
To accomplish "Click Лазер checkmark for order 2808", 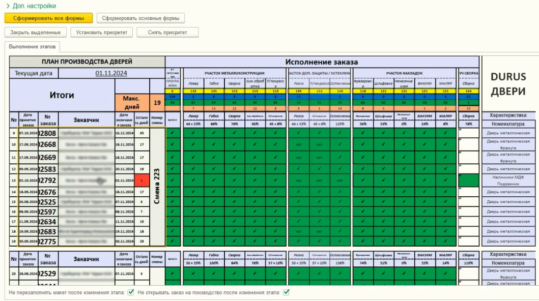I will tap(193, 133).
